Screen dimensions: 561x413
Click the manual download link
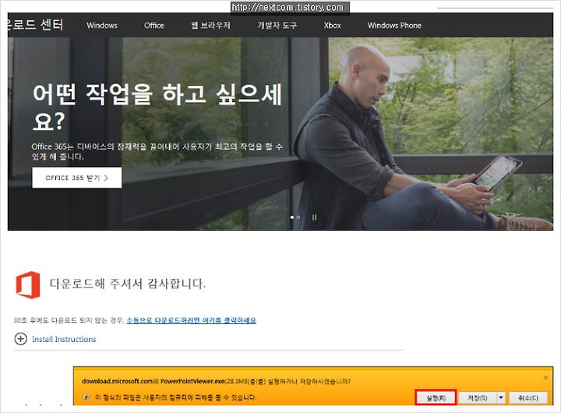[192, 320]
